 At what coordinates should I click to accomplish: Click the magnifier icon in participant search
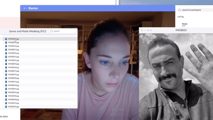(180, 10)
